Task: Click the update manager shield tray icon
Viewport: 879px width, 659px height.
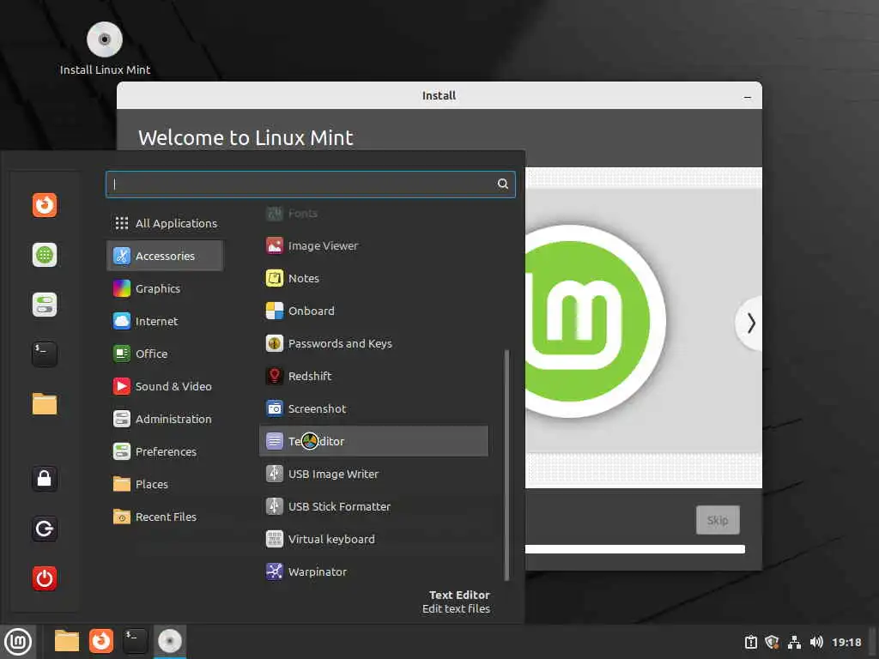Action: [x=772, y=642]
